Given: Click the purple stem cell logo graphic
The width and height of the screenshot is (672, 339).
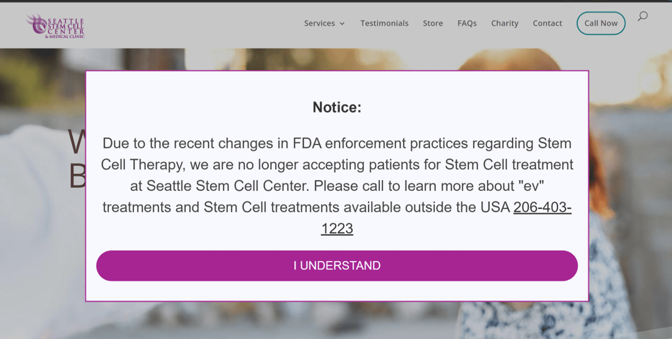Looking at the screenshot, I should 37,25.
